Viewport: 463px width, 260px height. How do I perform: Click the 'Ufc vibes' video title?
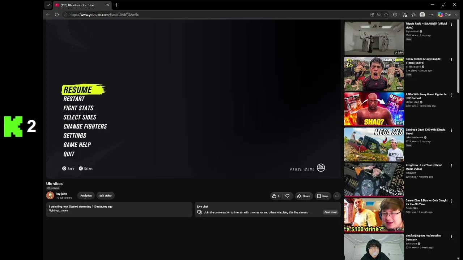point(54,184)
